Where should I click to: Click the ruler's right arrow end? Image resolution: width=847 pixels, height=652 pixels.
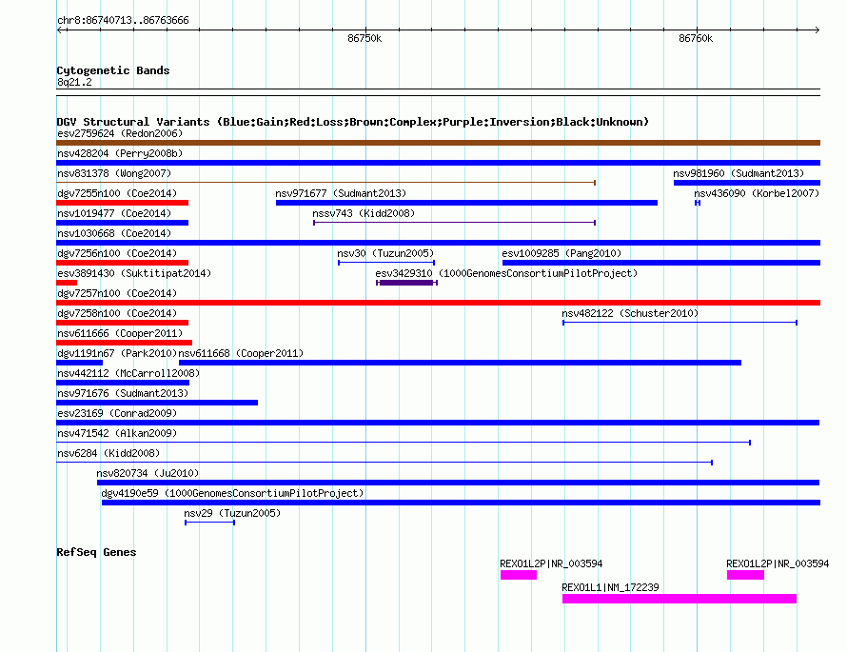(x=817, y=30)
